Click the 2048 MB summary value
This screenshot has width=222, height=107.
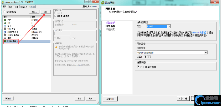[x=34, y=20]
